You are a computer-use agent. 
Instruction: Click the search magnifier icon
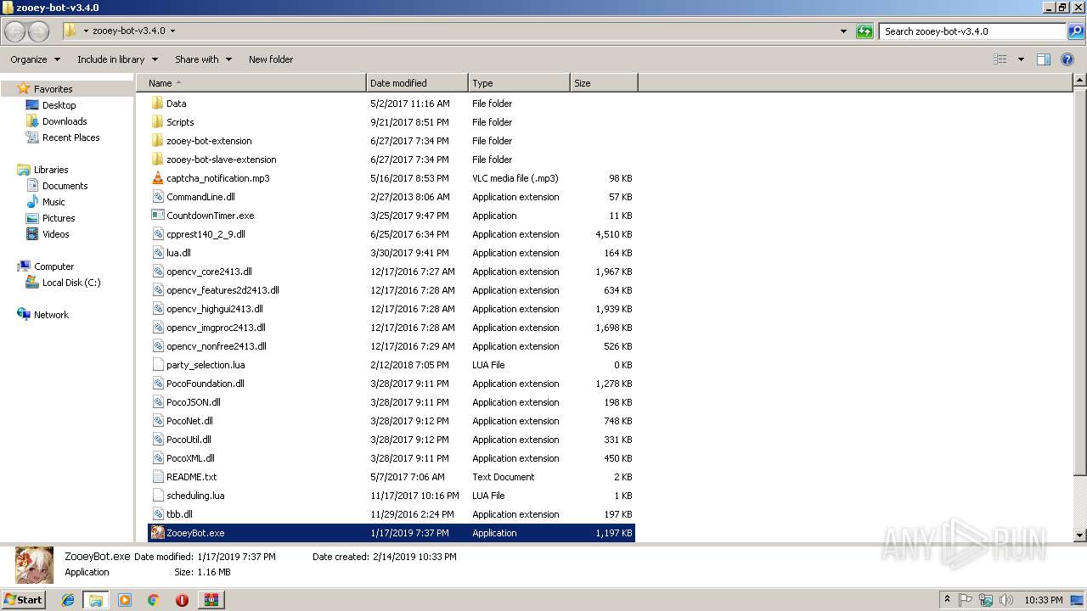[x=1075, y=31]
